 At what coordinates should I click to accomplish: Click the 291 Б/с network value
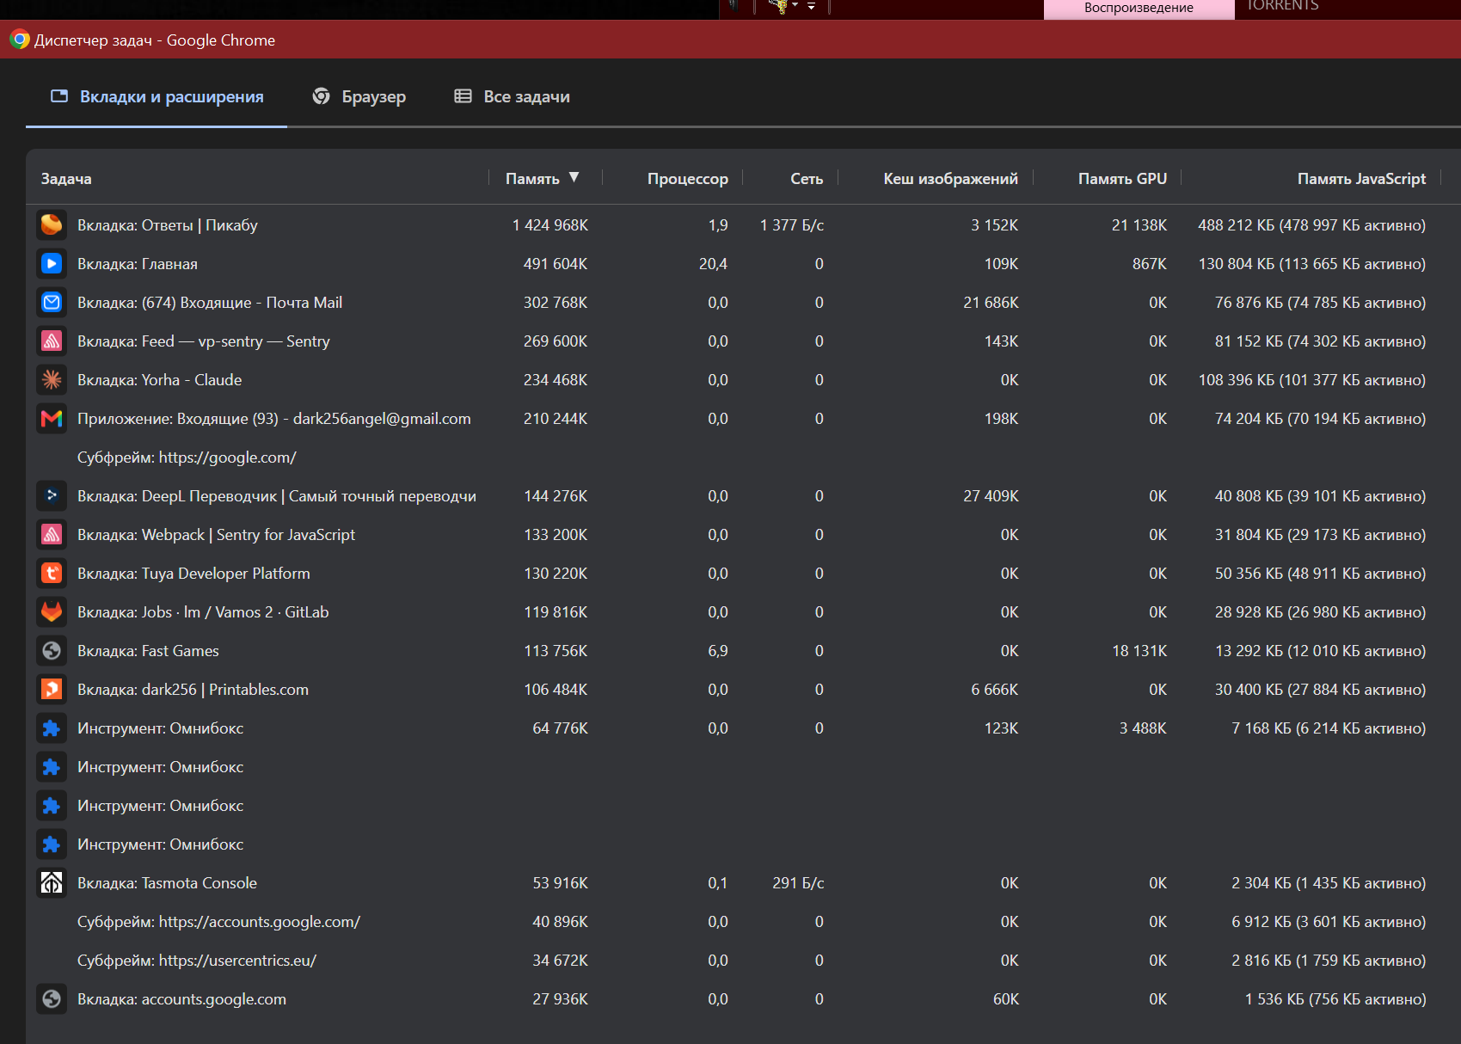798,883
